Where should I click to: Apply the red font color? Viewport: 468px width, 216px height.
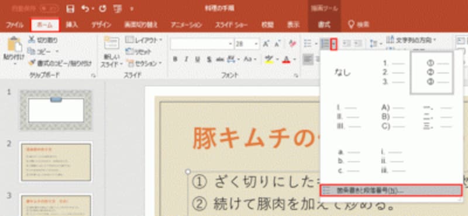tap(287, 60)
